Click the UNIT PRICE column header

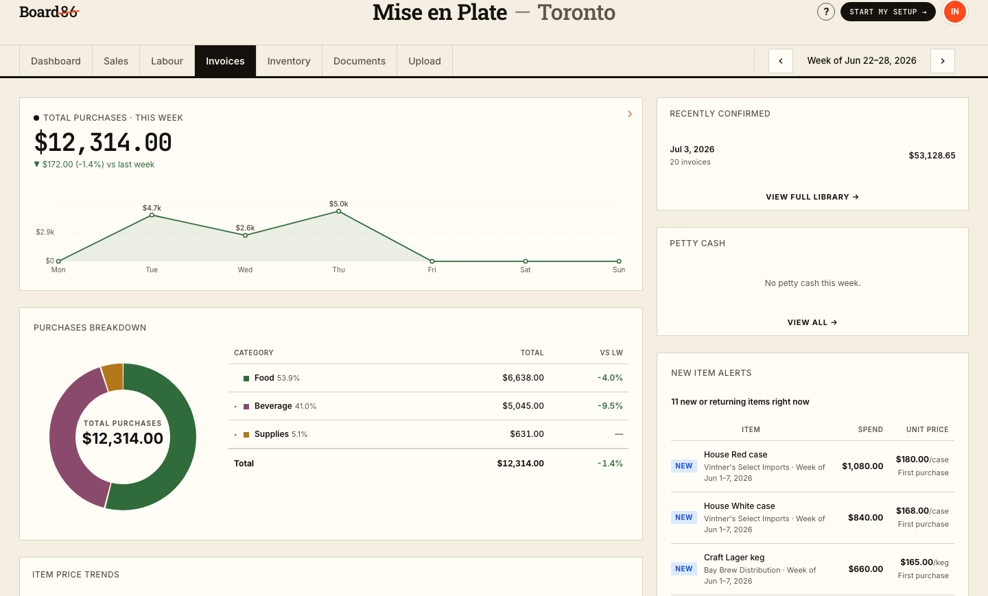(x=928, y=429)
